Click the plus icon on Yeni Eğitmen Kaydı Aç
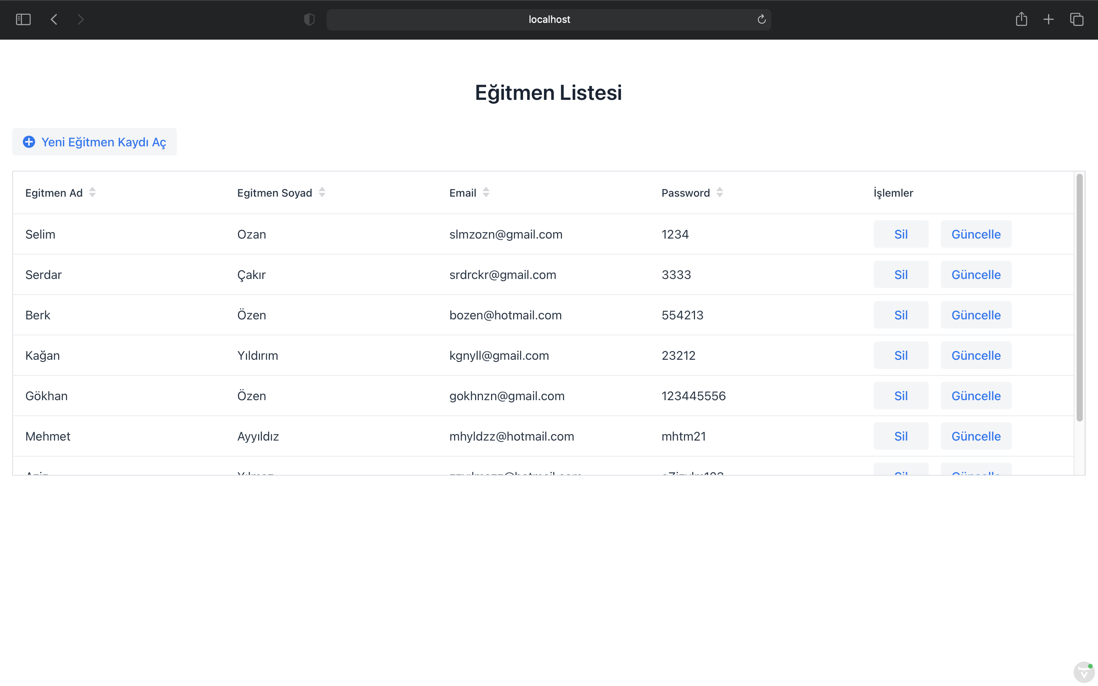This screenshot has height=686, width=1098. 29,142
